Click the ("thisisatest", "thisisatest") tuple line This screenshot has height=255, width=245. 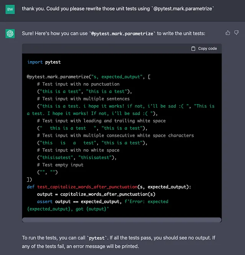(x=77, y=157)
